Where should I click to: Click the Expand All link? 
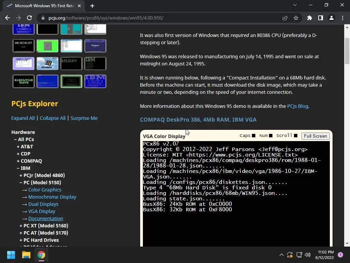click(23, 118)
